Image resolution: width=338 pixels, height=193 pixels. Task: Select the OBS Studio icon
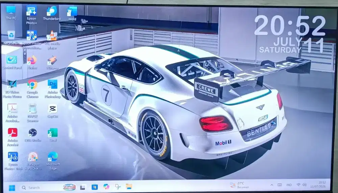coord(33,135)
